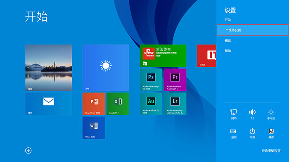Open Excel 2013 tile

(118, 104)
